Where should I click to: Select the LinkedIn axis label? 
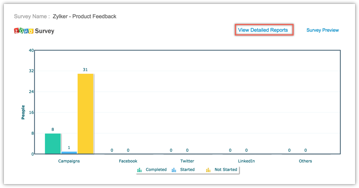(x=246, y=161)
